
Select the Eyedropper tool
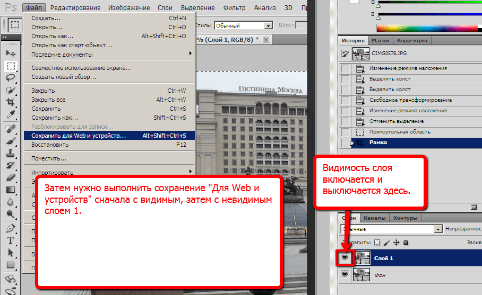pyautogui.click(x=11, y=114)
